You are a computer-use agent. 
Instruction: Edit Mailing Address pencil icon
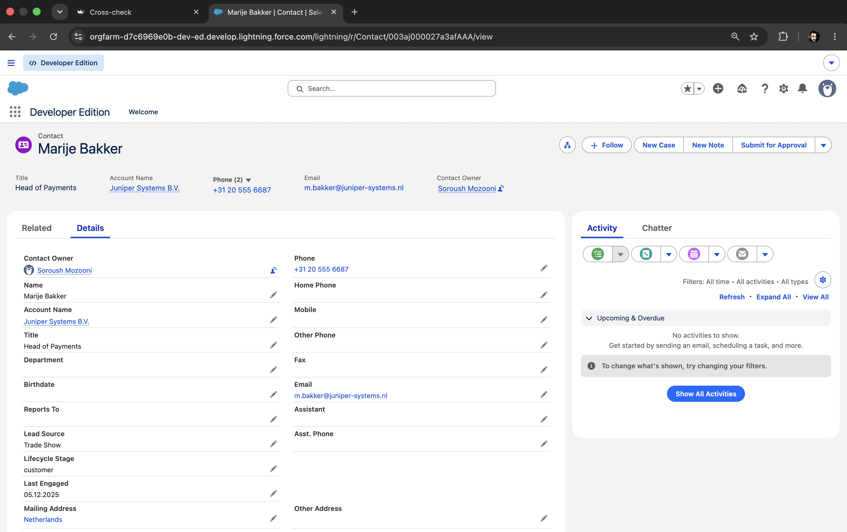(273, 518)
